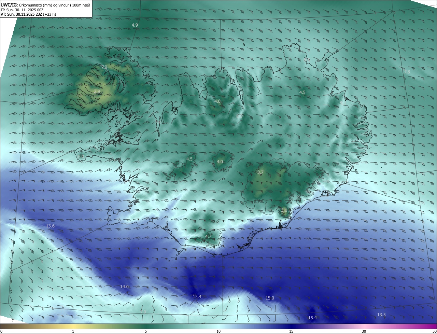Click the '10' tick on the color scale
The height and width of the screenshot is (334, 437).
[218, 331]
